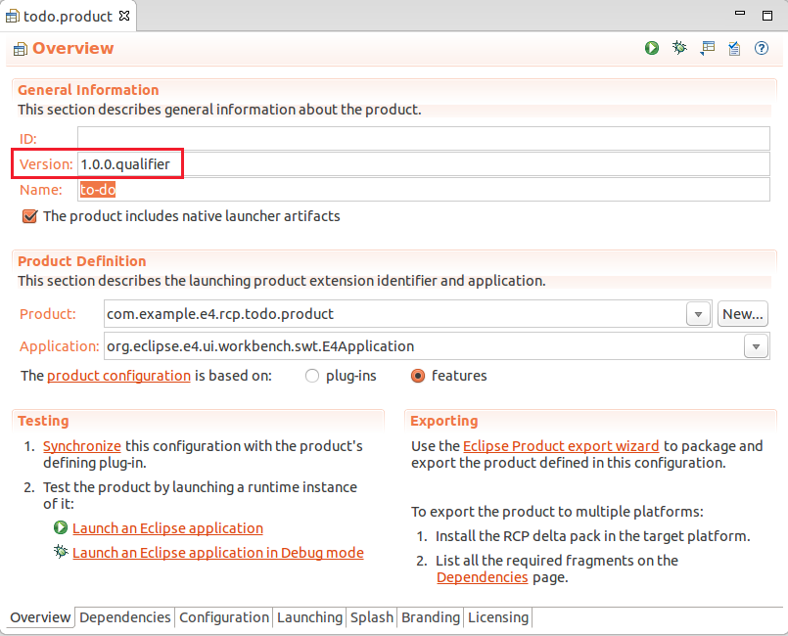
Task: Click the General Information section title
Action: (x=88, y=90)
